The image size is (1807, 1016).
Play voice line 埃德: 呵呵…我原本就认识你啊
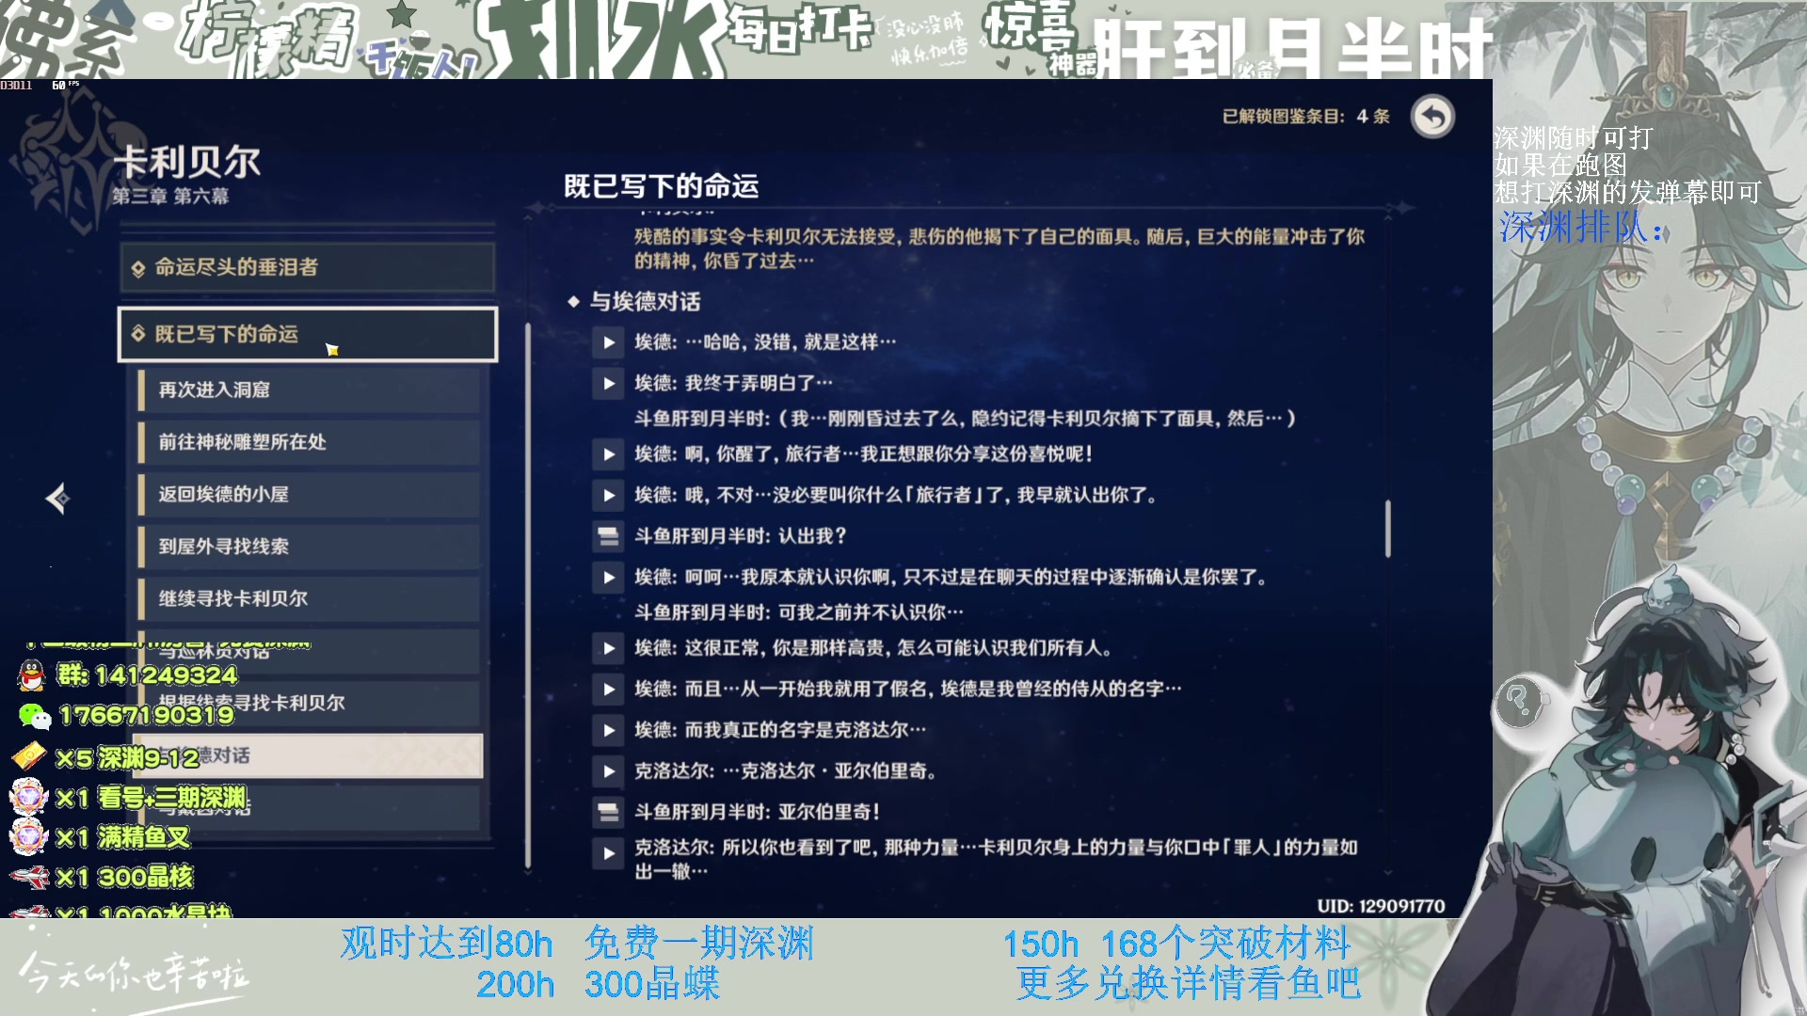pos(608,578)
